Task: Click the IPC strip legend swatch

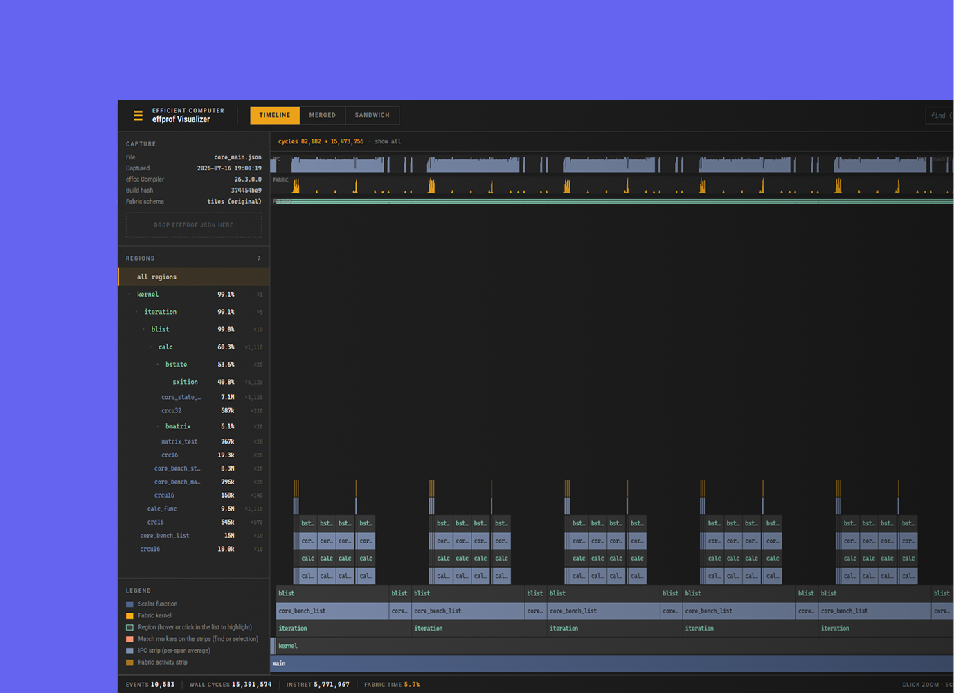Action: 129,651
